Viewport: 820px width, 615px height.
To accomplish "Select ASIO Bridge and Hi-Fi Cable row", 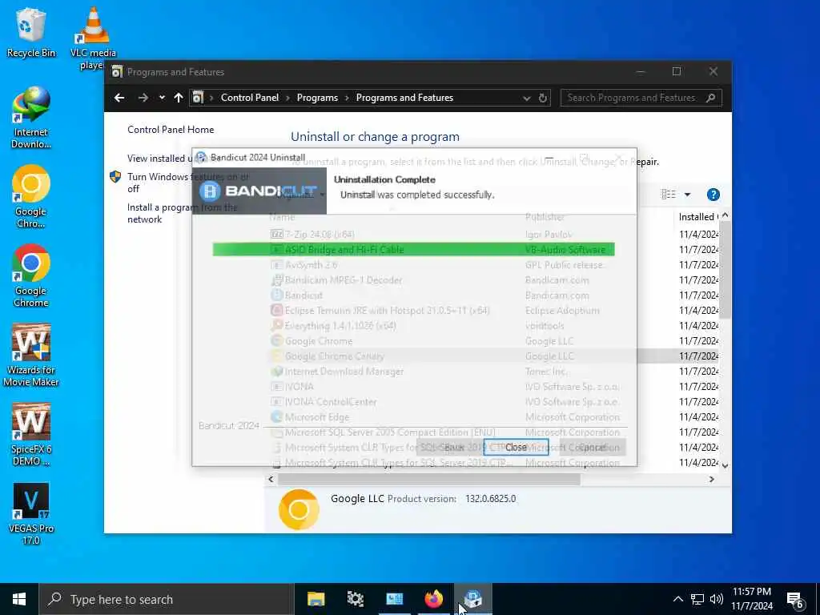I will 493,250.
